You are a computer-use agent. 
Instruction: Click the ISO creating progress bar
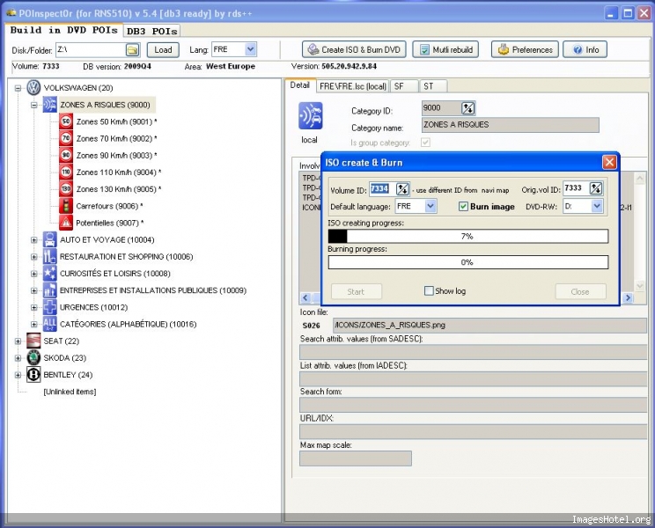(x=467, y=236)
